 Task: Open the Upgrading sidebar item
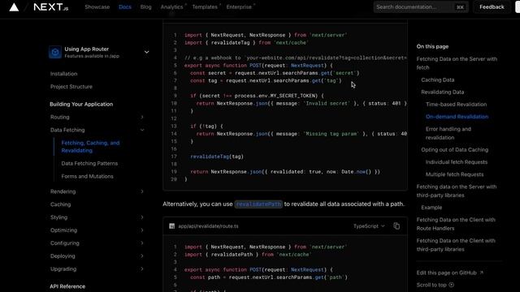click(x=63, y=268)
